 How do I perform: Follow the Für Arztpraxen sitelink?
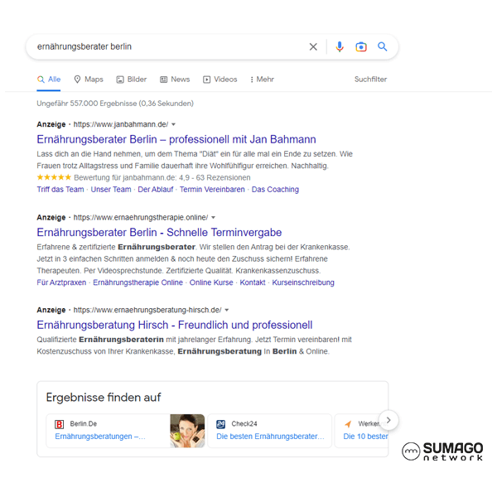click(x=61, y=282)
